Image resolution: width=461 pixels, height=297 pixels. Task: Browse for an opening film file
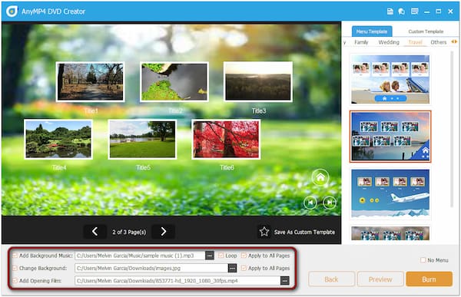pos(284,281)
